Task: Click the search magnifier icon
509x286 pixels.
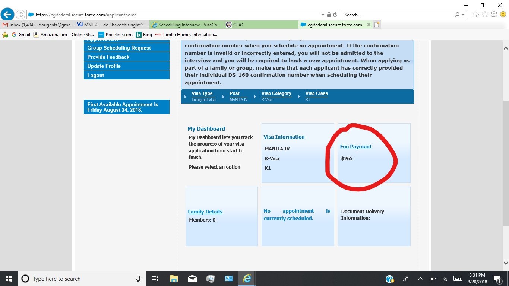Action: (457, 15)
